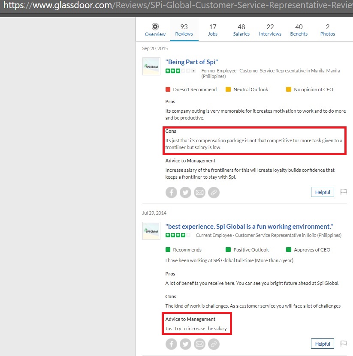Image resolution: width=353 pixels, height=356 pixels.
Task: Share the 'best experience' review on Facebook
Action: pyautogui.click(x=171, y=344)
